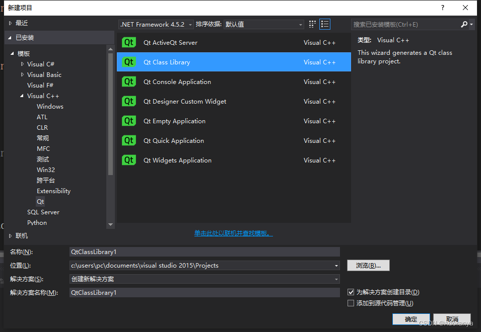481x332 pixels.
Task: Click the template tree scrollbar thumb
Action: [x=110, y=114]
